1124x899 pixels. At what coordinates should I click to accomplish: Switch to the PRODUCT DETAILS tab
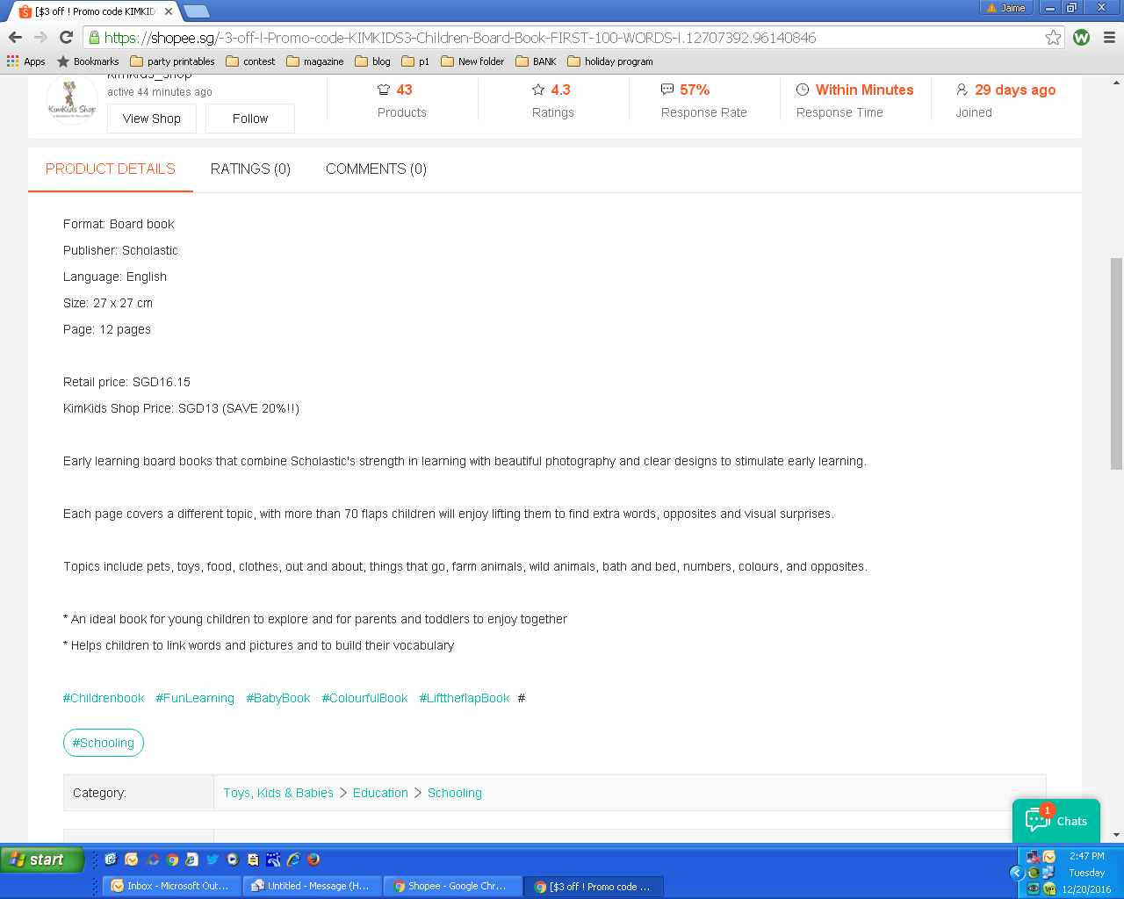111,169
